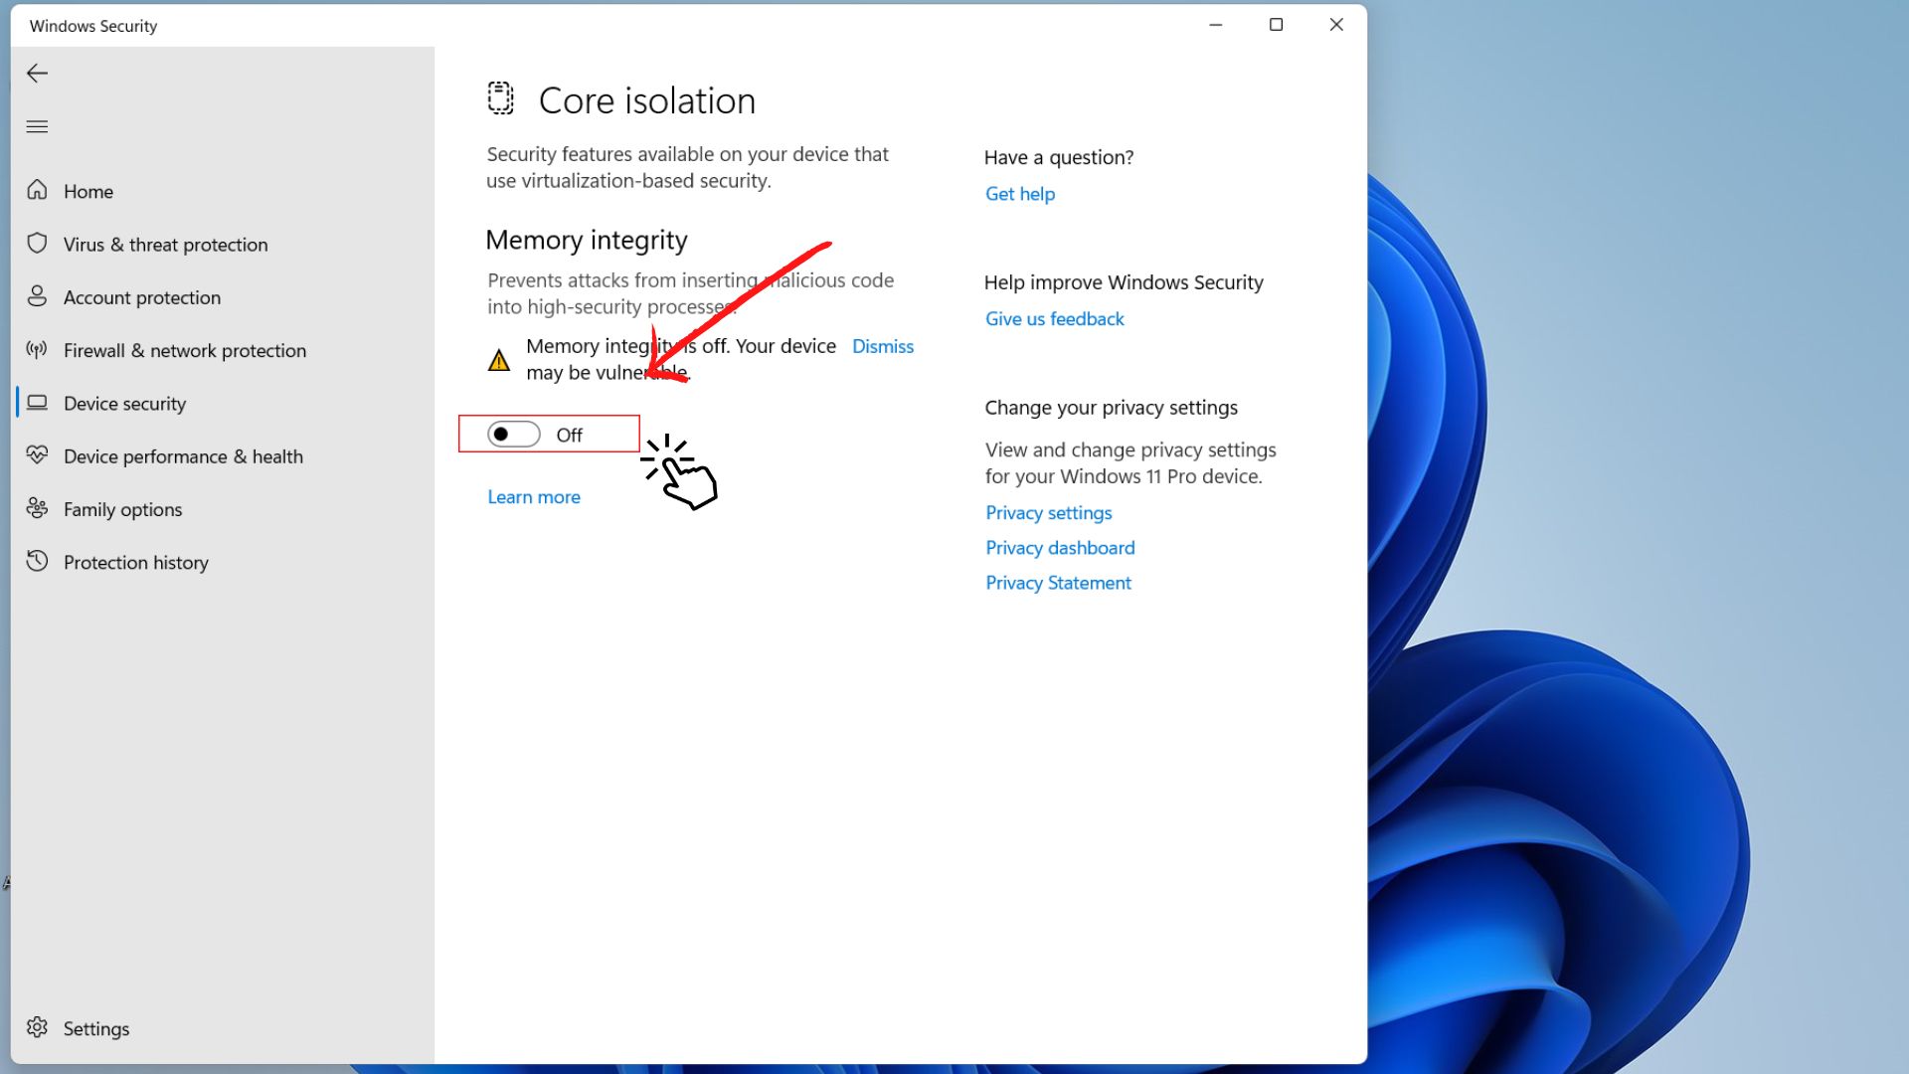Expand the hamburger navigation menu
This screenshot has width=1909, height=1074.
[37, 126]
